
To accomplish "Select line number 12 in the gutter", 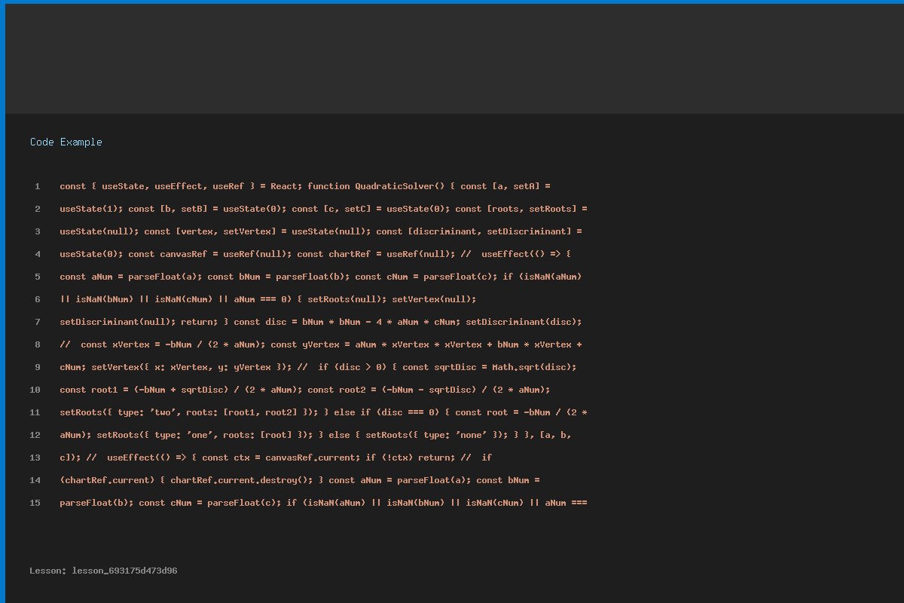I will click(x=35, y=435).
